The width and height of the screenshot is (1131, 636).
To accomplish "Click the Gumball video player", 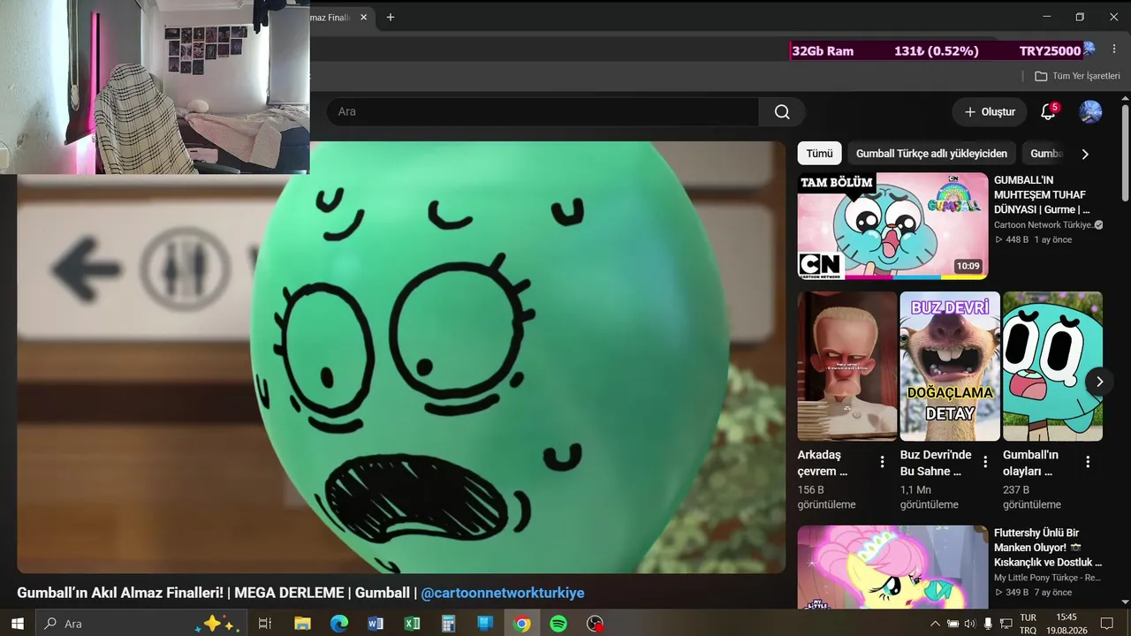I will tap(401, 357).
